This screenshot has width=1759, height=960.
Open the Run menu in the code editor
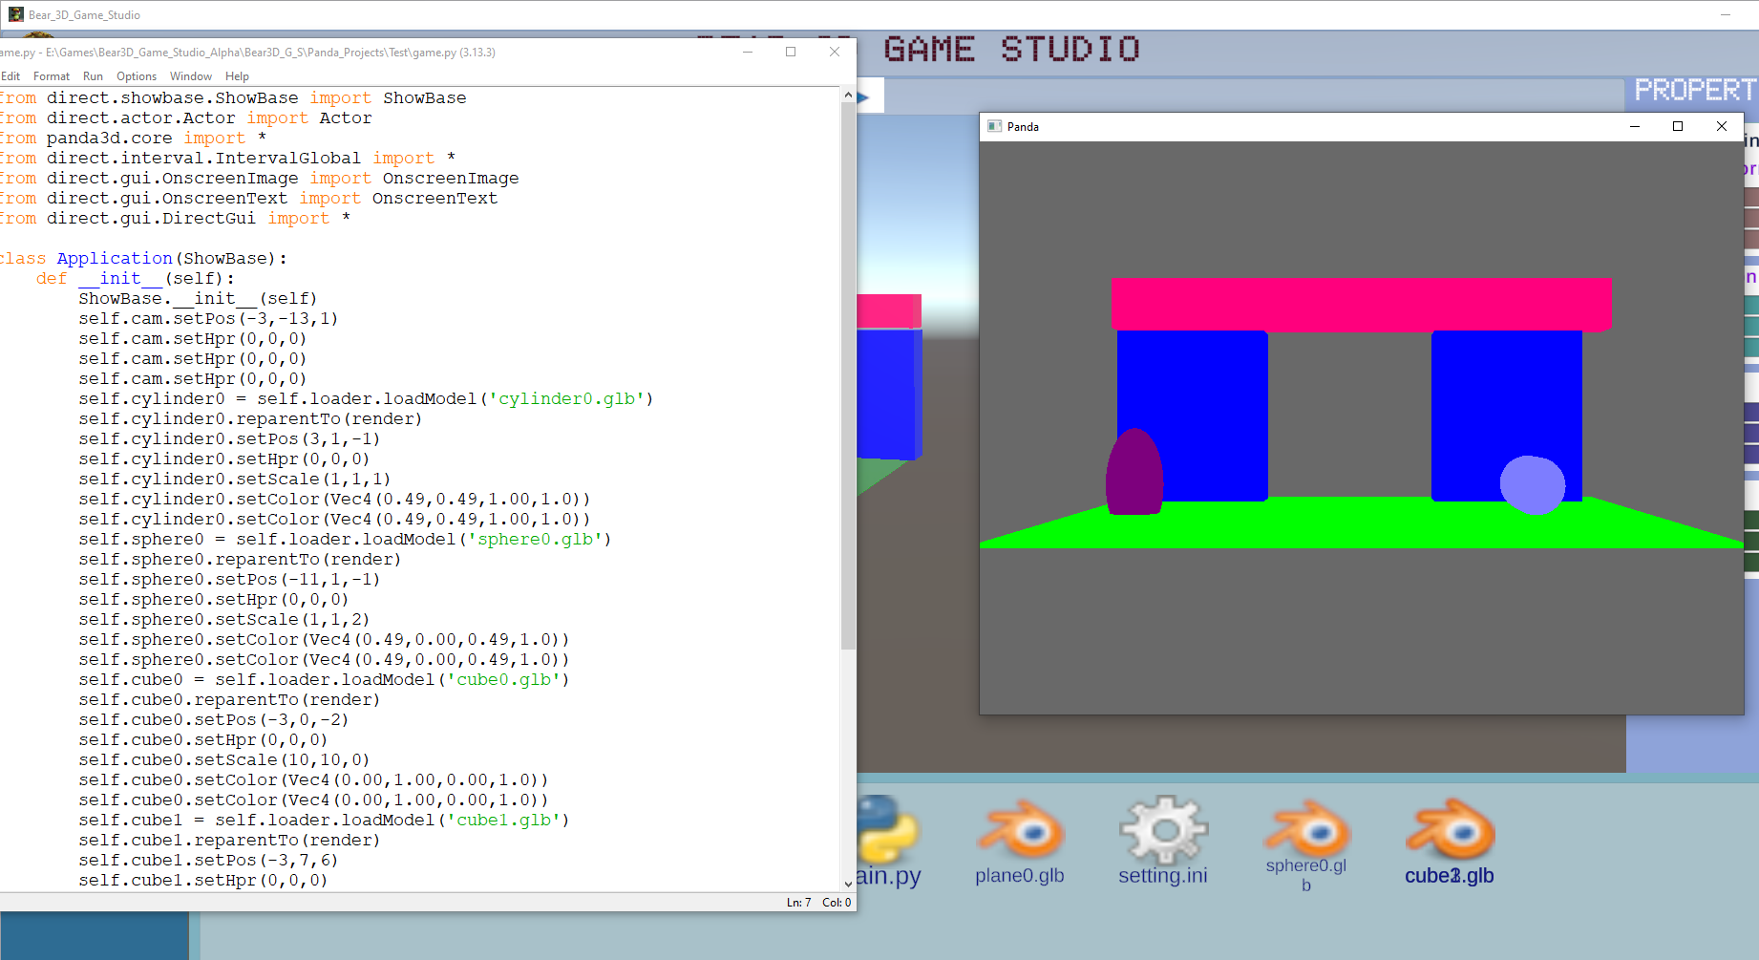pyautogui.click(x=93, y=76)
